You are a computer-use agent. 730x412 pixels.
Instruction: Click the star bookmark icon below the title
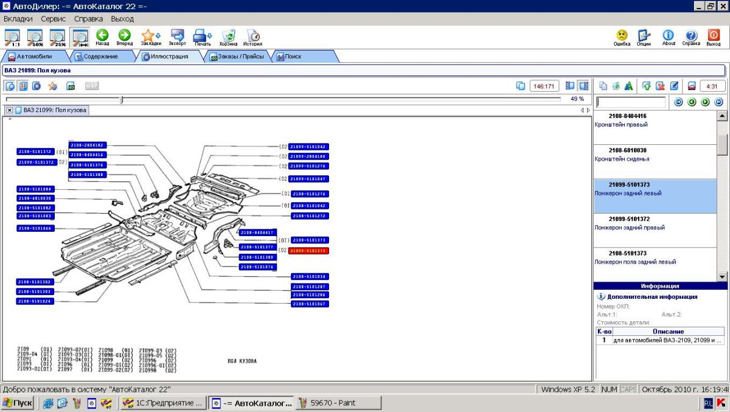click(53, 86)
